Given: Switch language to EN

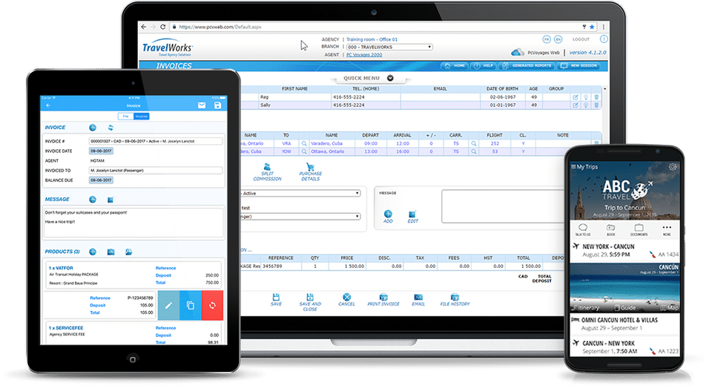Looking at the screenshot, I should 558,39.
